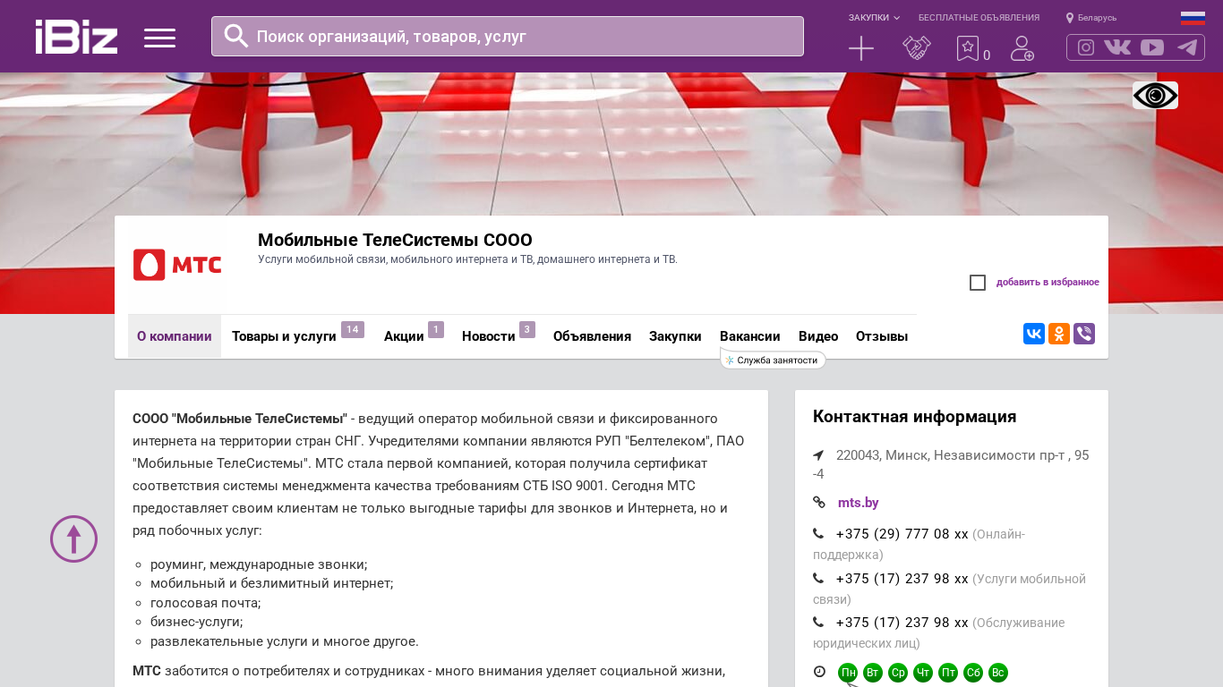
Task: Click the добавить в избранное link
Action: click(1048, 283)
